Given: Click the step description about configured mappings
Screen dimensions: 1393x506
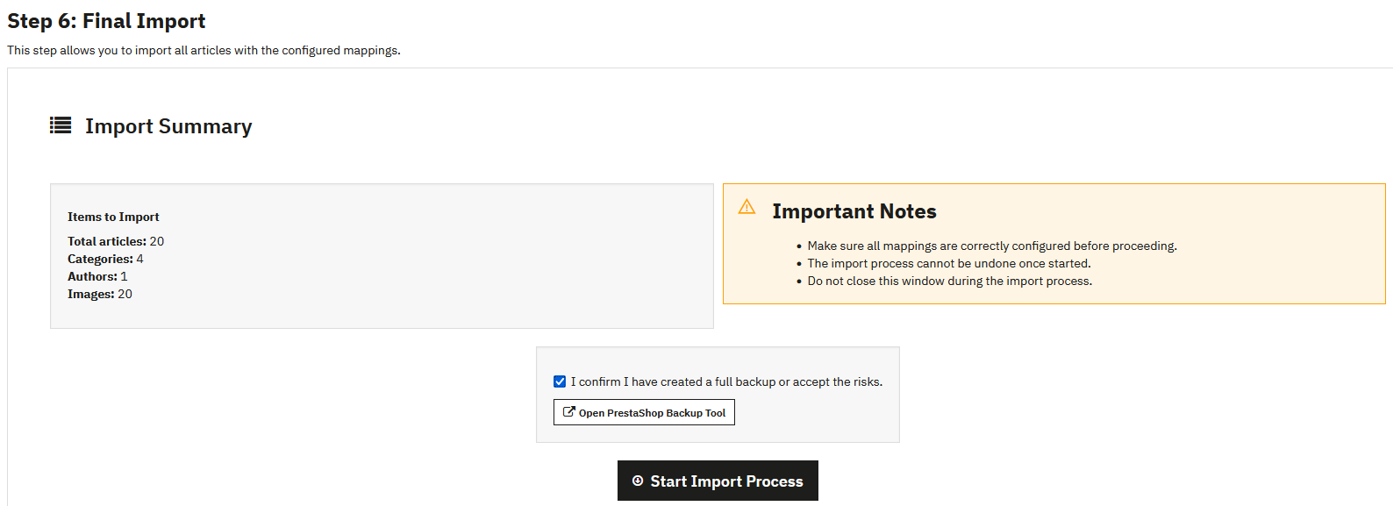Looking at the screenshot, I should 204,50.
